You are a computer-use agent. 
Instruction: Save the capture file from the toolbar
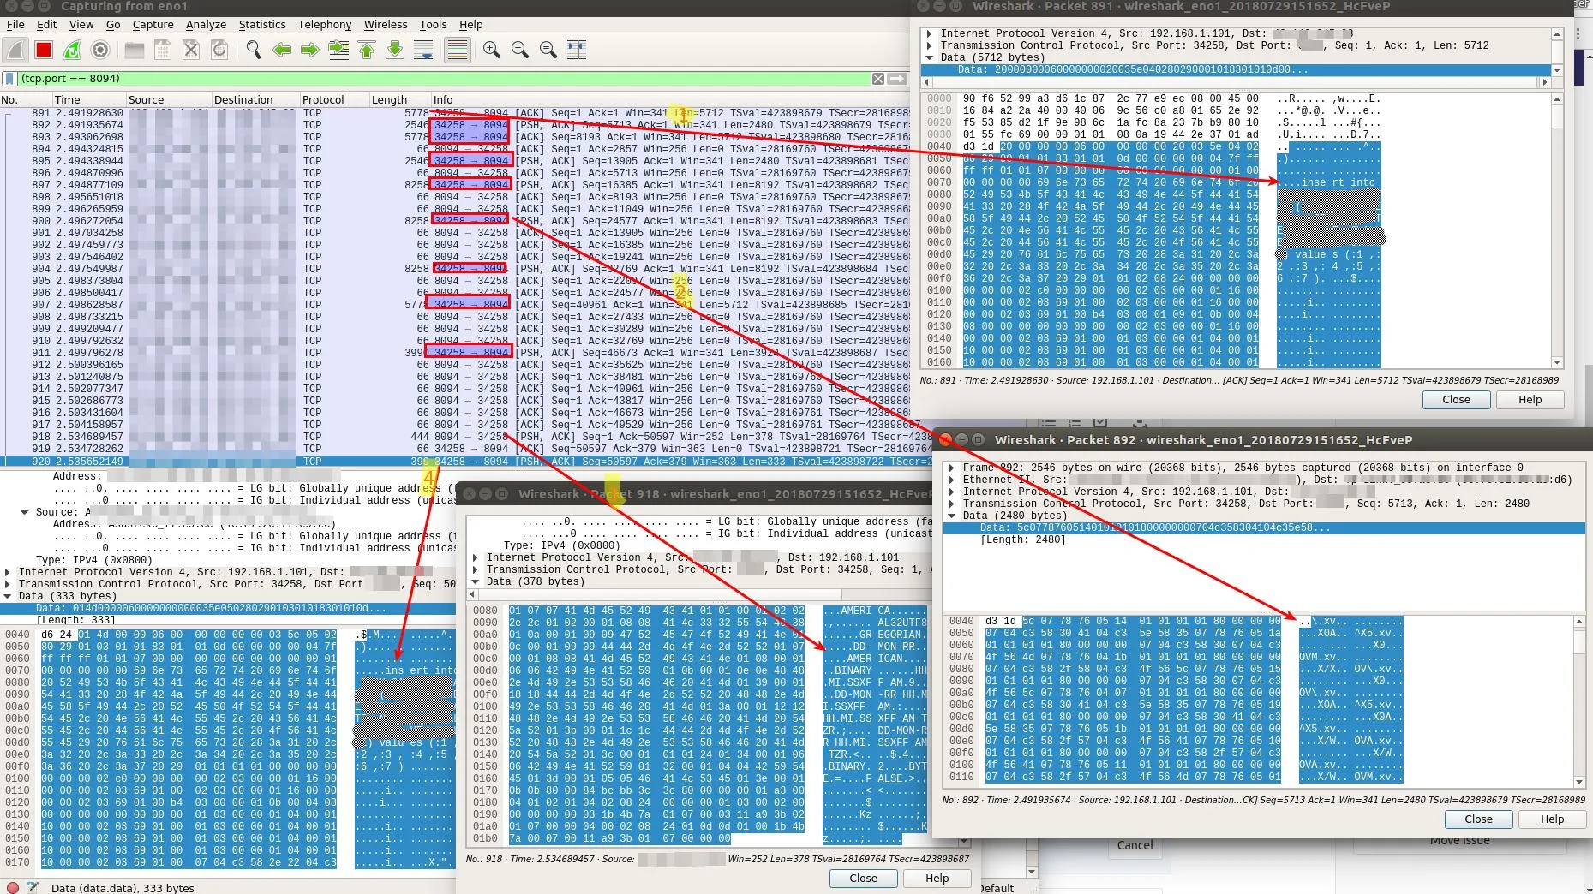[x=162, y=51]
